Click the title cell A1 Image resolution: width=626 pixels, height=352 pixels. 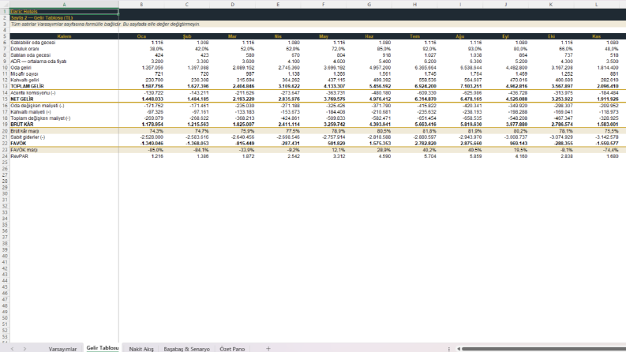tap(64, 12)
